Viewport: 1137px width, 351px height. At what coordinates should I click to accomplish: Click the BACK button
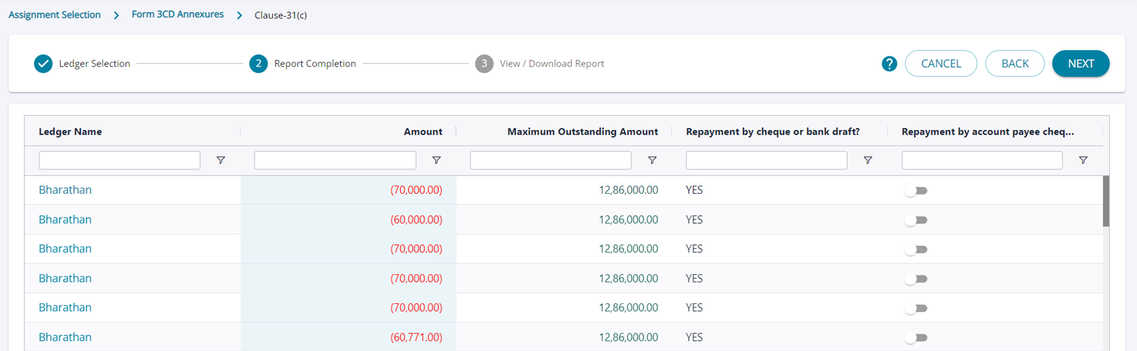tap(1015, 64)
